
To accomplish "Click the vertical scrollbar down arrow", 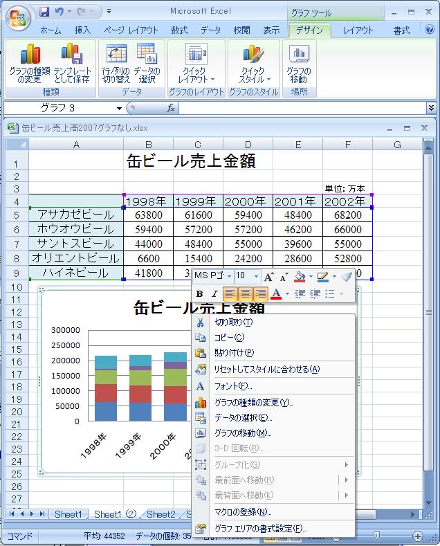I will pos(428,502).
